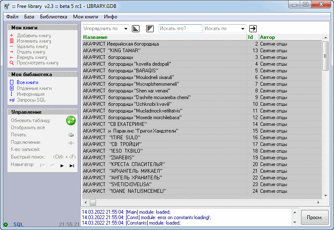334x230 pixels.
Task: Open the Библиотека menu
Action: pyautogui.click(x=53, y=17)
